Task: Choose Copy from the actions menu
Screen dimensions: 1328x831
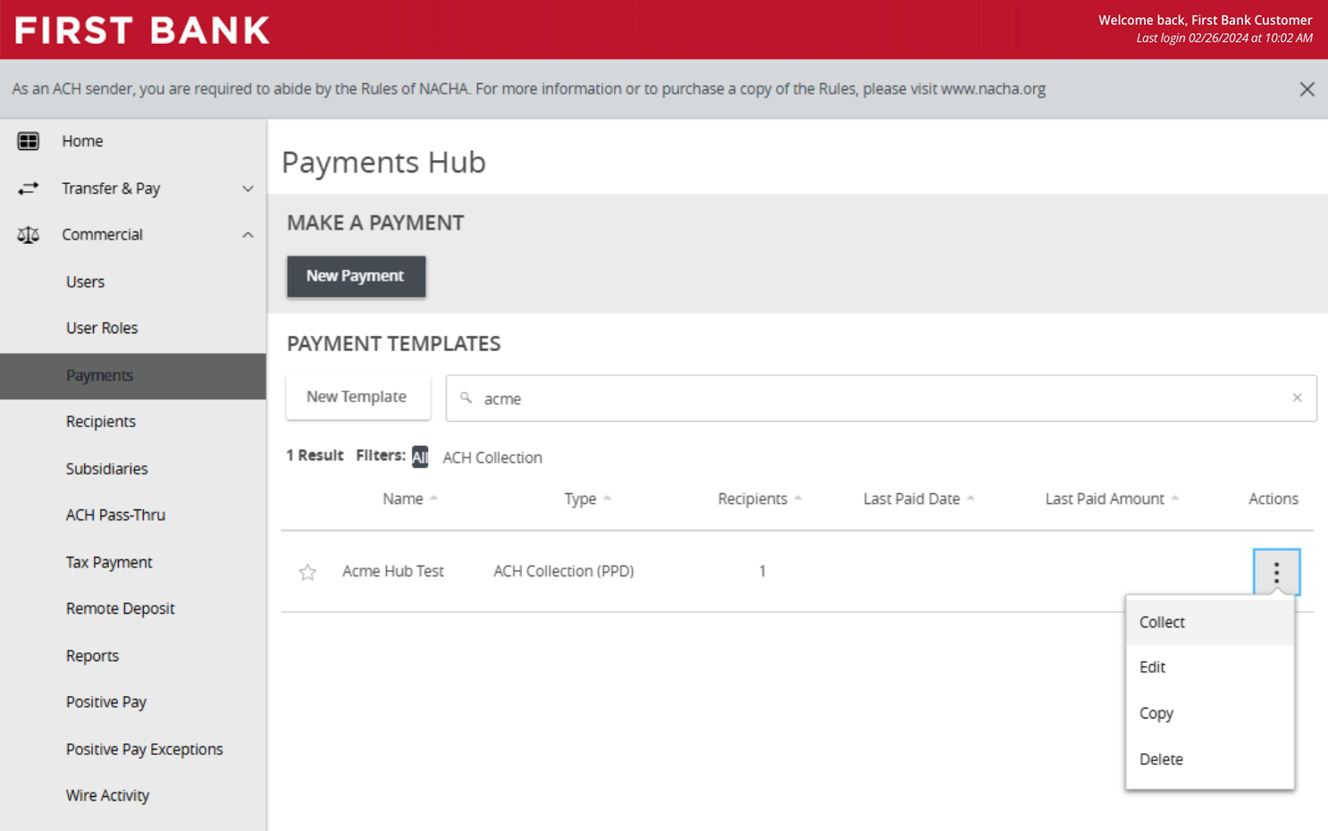Action: (1210, 713)
